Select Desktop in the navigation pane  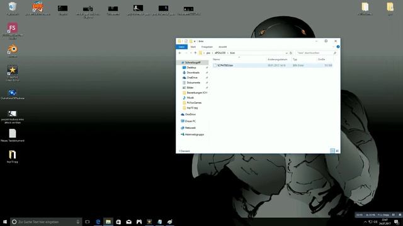click(191, 68)
